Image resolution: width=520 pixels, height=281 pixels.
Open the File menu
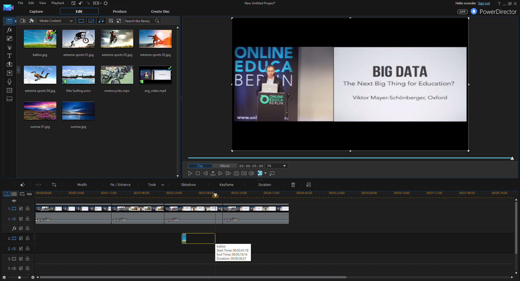coord(21,3)
